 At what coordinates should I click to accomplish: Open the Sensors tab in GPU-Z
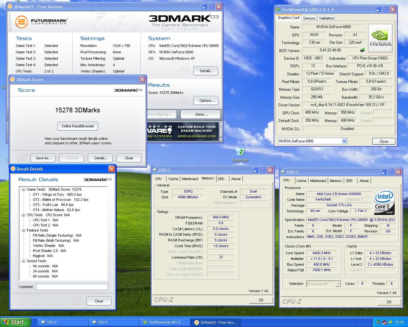point(309,18)
